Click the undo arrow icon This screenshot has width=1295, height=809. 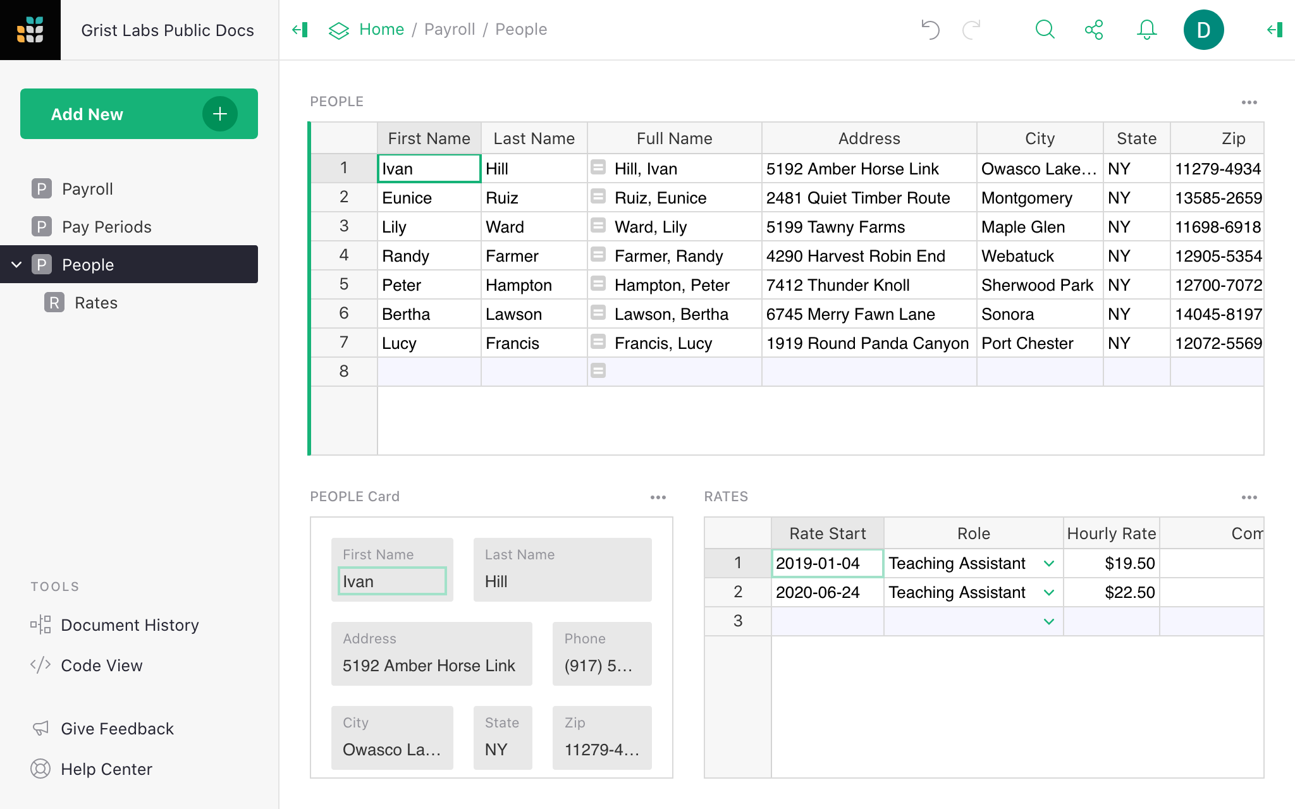(x=930, y=30)
